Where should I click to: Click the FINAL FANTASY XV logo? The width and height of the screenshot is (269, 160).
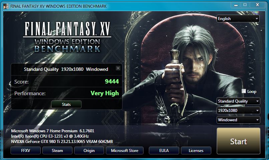(67, 37)
